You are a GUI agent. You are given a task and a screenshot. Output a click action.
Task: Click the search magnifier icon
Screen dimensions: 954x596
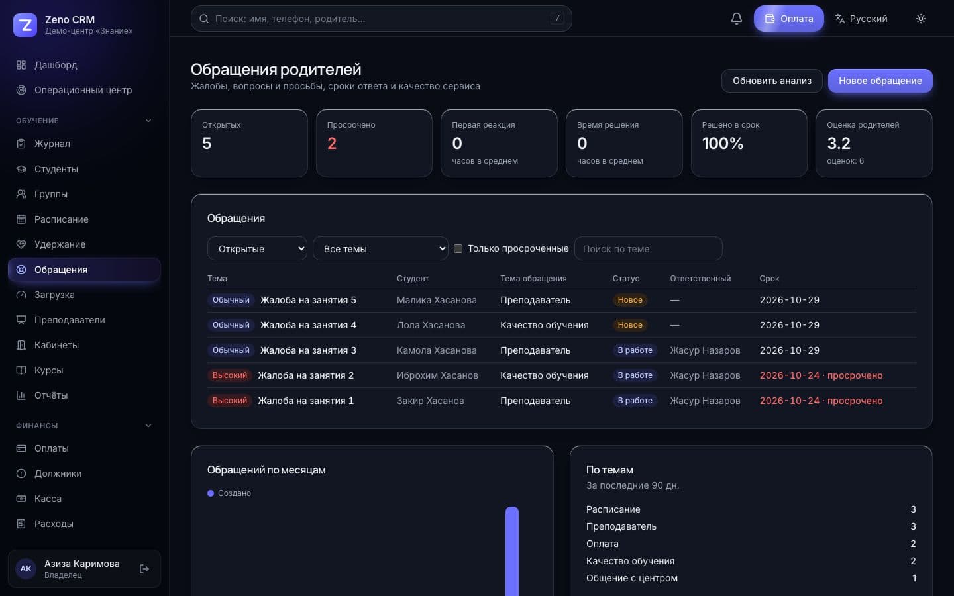[x=204, y=19]
